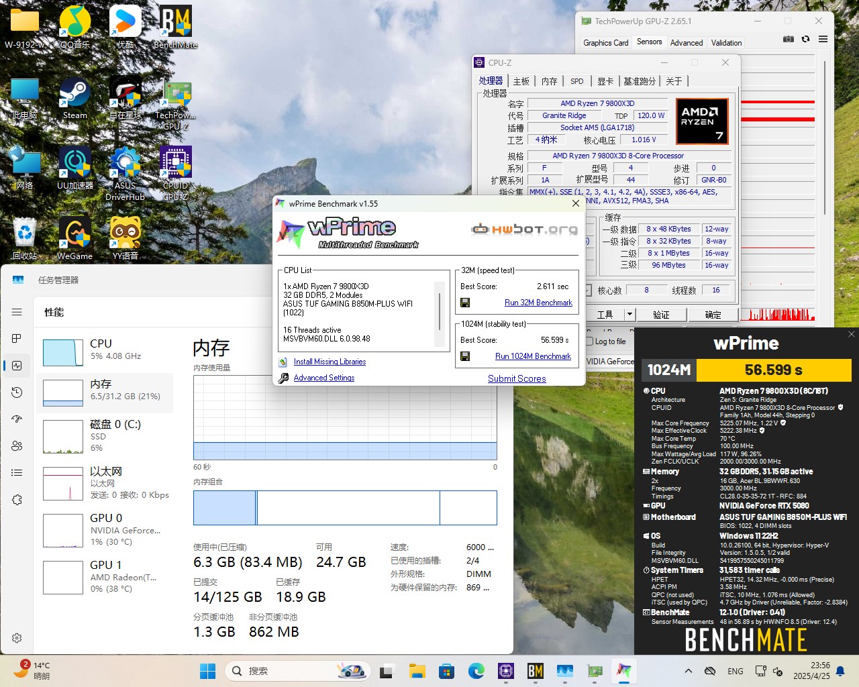Viewport: 859px width, 687px height.
Task: Toggle GPU-Z Log to file checkbox
Action: (x=589, y=341)
